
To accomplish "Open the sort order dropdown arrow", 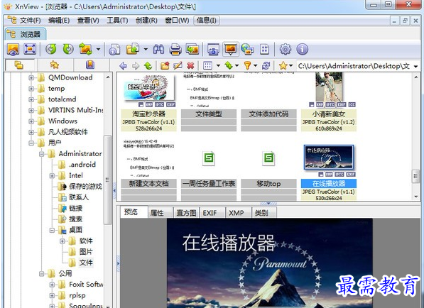I will click(237, 66).
